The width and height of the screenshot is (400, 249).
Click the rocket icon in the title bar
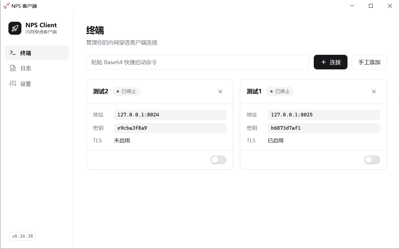point(6,6)
